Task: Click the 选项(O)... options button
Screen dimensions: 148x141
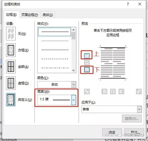Action: 132,118
